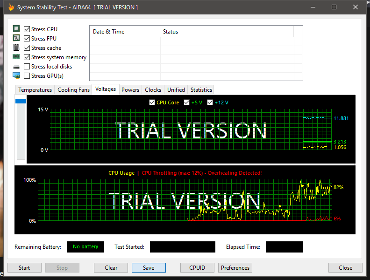Open the CPUID panel

(197, 268)
